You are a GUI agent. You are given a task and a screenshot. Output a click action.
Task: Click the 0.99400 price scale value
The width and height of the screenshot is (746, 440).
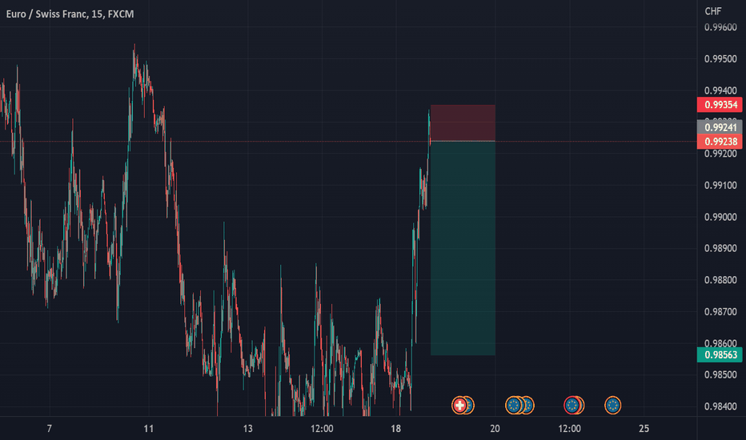[720, 90]
